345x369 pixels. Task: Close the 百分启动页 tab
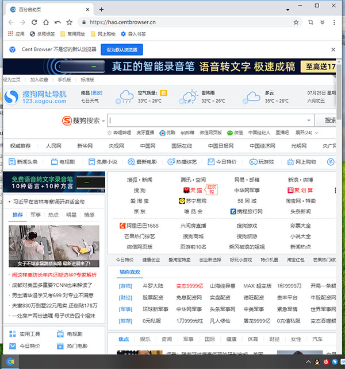[x=87, y=9]
